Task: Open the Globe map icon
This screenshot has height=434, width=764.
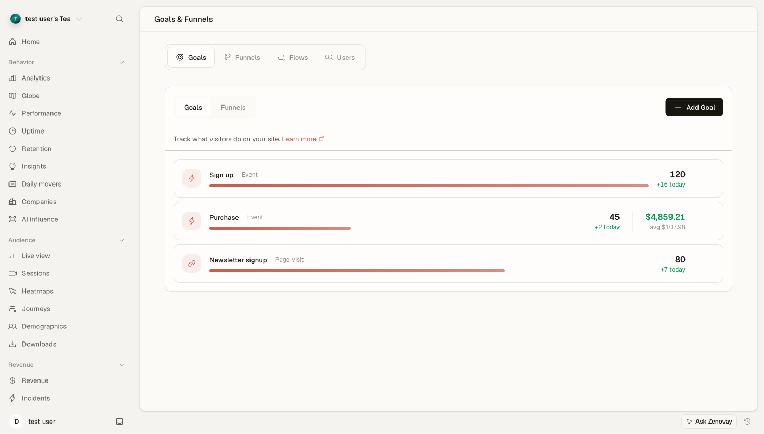Action: (x=12, y=96)
